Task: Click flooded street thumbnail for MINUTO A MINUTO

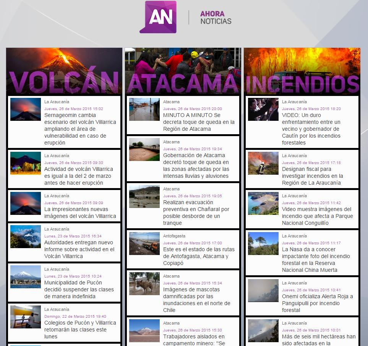Action: 144,109
